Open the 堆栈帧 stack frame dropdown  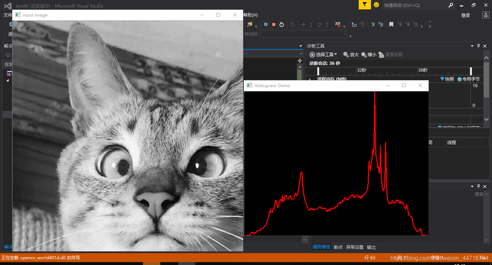click(304, 34)
